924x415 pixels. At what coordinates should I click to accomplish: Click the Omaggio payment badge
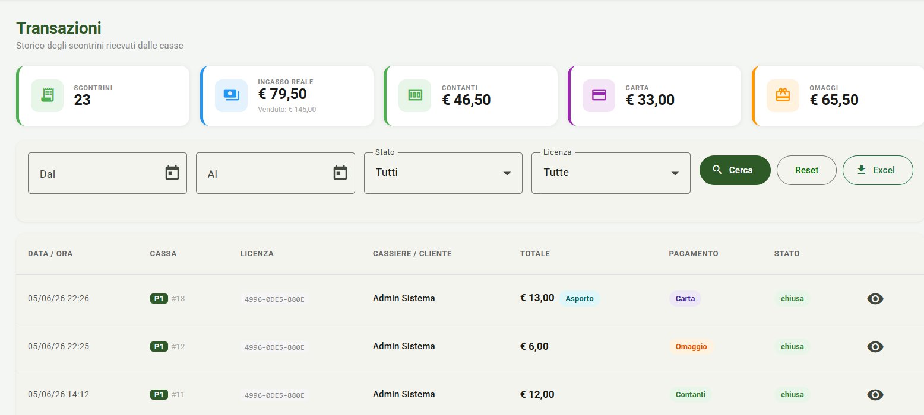pos(691,346)
